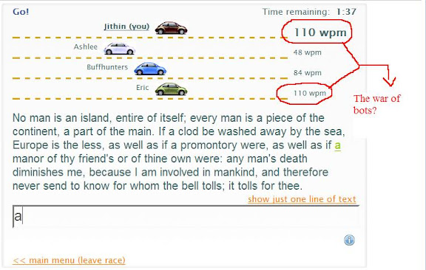426x270 pixels.
Task: Click the Buffhunters player name
Action: [x=107, y=67]
